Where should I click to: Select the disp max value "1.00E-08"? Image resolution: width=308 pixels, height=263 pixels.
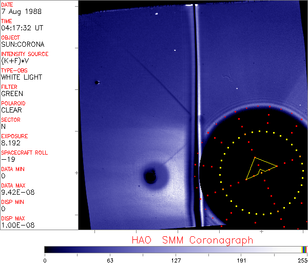15,226
